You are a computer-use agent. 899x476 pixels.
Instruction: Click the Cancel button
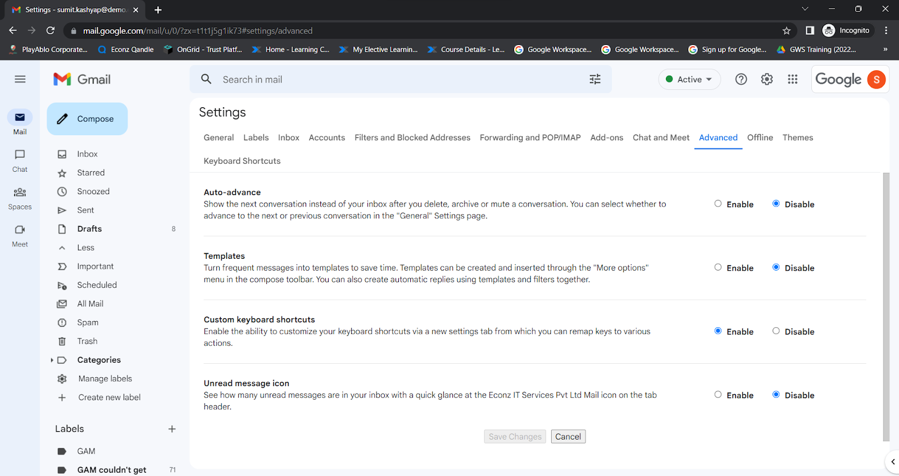click(568, 437)
